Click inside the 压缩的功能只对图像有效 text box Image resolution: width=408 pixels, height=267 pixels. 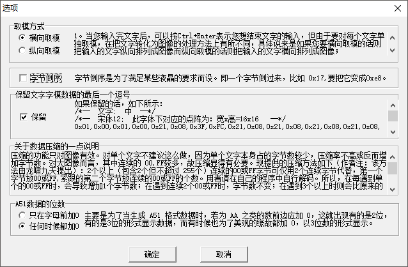click(199, 171)
